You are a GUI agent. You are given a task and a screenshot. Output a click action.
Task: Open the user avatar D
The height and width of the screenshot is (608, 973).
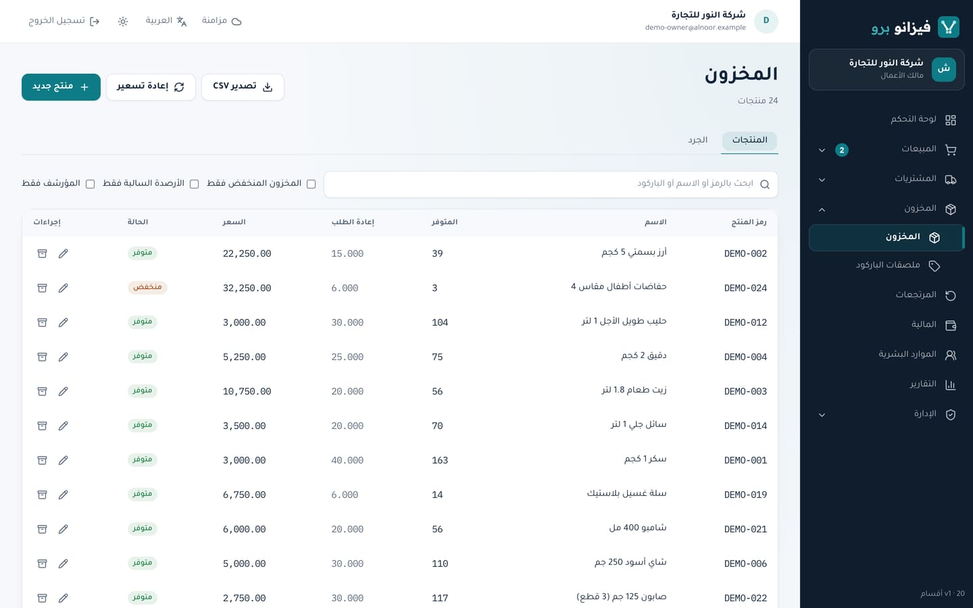766,21
